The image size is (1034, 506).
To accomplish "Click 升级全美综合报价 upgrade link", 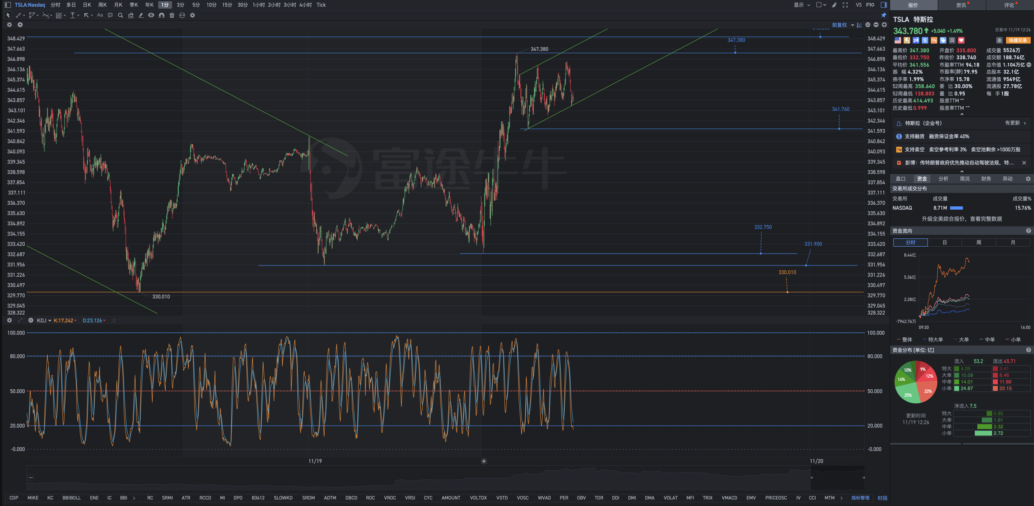I will click(x=962, y=219).
